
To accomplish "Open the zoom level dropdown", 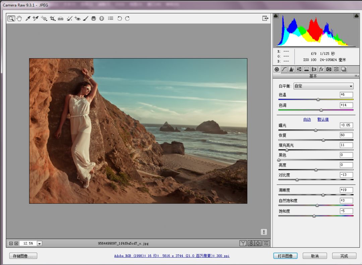I will [x=40, y=244].
